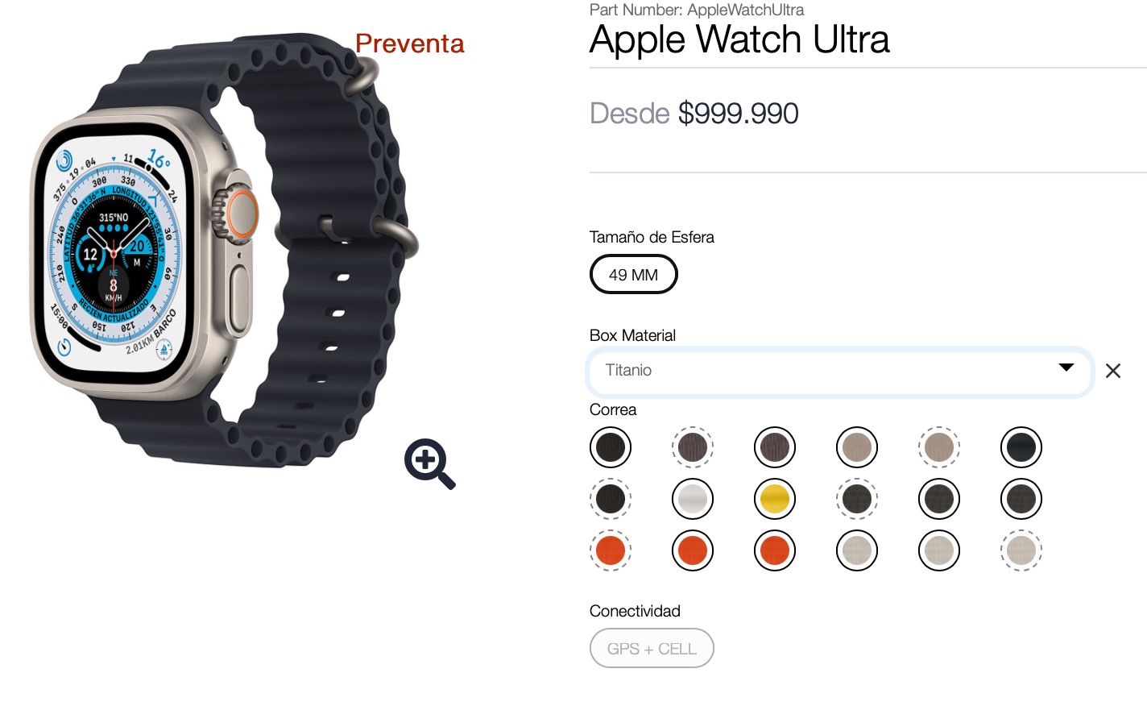This screenshot has width=1147, height=706.
Task: Choose the white band swatch in the second row
Action: tap(693, 499)
